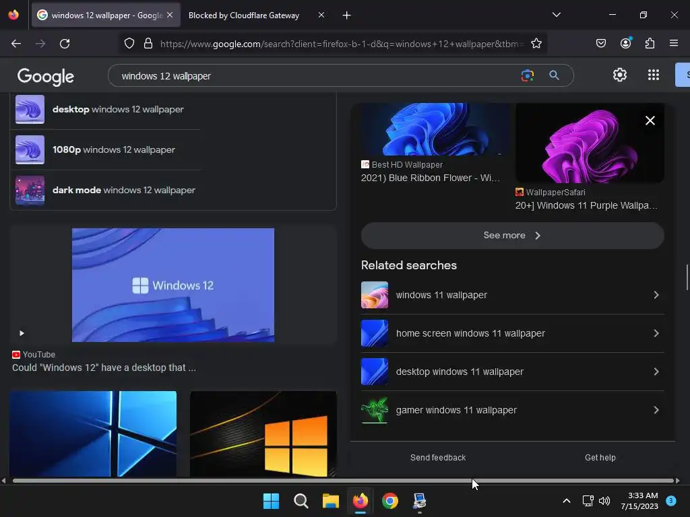Open the notification count badge

coord(671,501)
